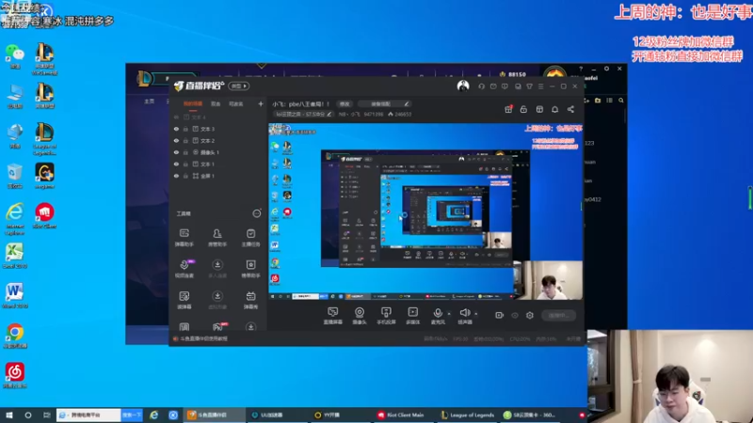Edit the category field lol云顶之弈

[x=303, y=114]
